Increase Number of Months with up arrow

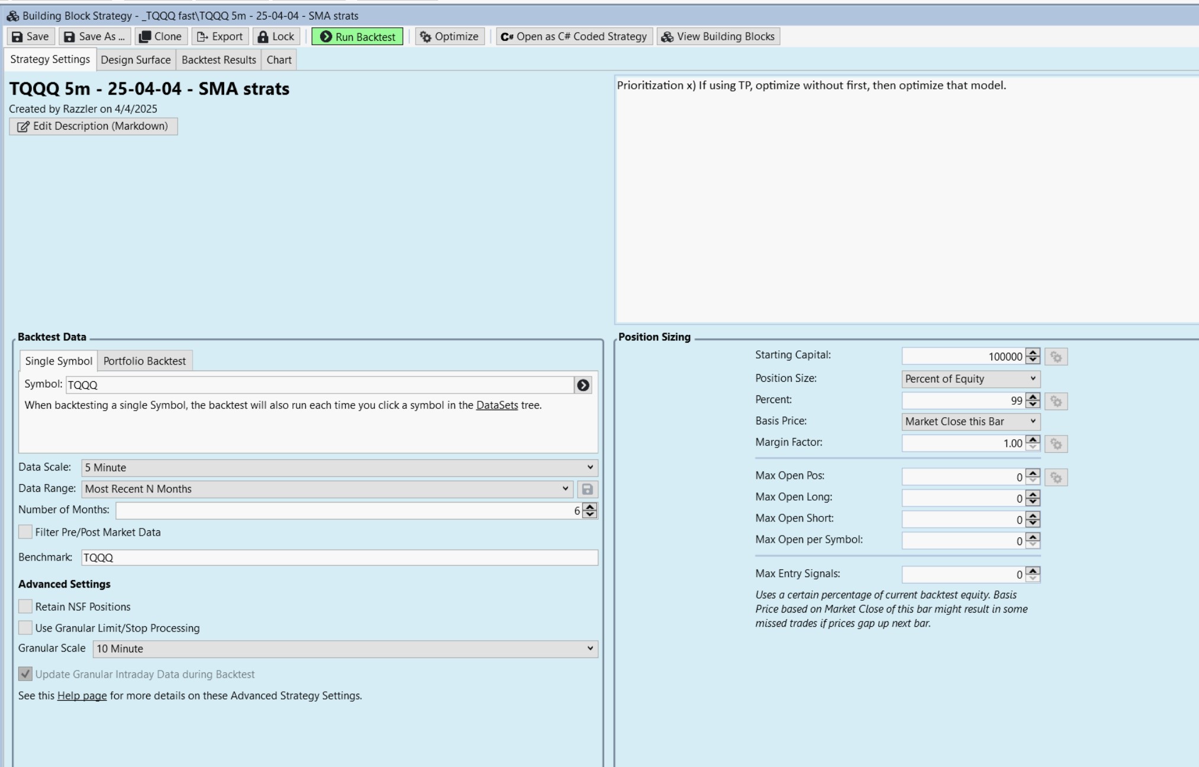pyautogui.click(x=589, y=507)
